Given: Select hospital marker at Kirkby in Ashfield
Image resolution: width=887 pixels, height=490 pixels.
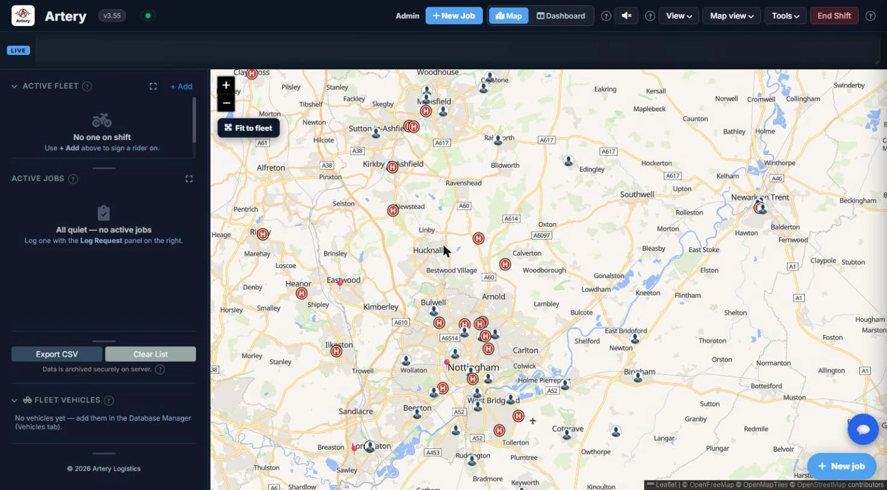Looking at the screenshot, I should coord(393,167).
